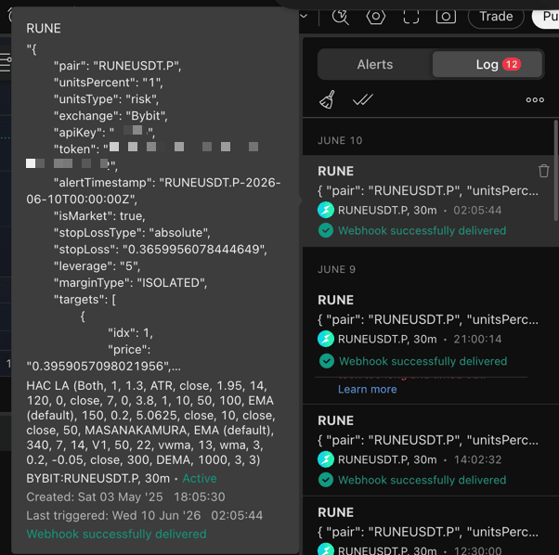Click the RUNE title in tooltip
The width and height of the screenshot is (559, 555).
[x=44, y=28]
